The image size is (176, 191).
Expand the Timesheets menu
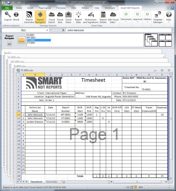(x=126, y=17)
